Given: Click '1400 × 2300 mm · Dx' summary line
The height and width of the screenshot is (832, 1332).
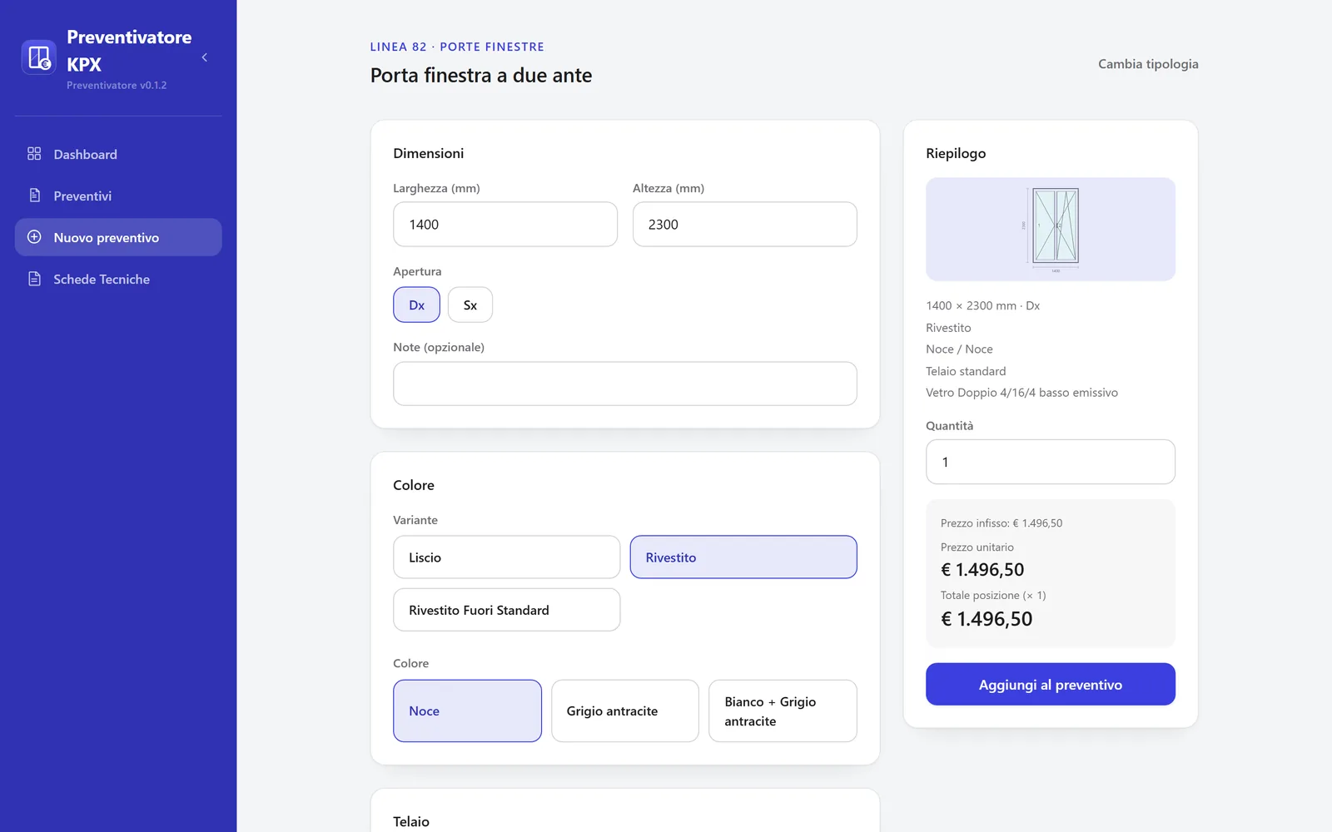Looking at the screenshot, I should [982, 306].
